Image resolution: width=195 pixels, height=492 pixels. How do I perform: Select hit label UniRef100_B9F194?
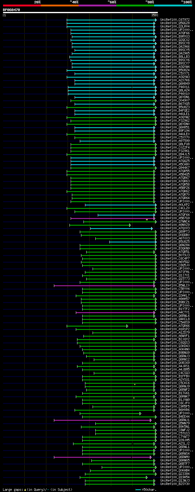click(x=175, y=131)
